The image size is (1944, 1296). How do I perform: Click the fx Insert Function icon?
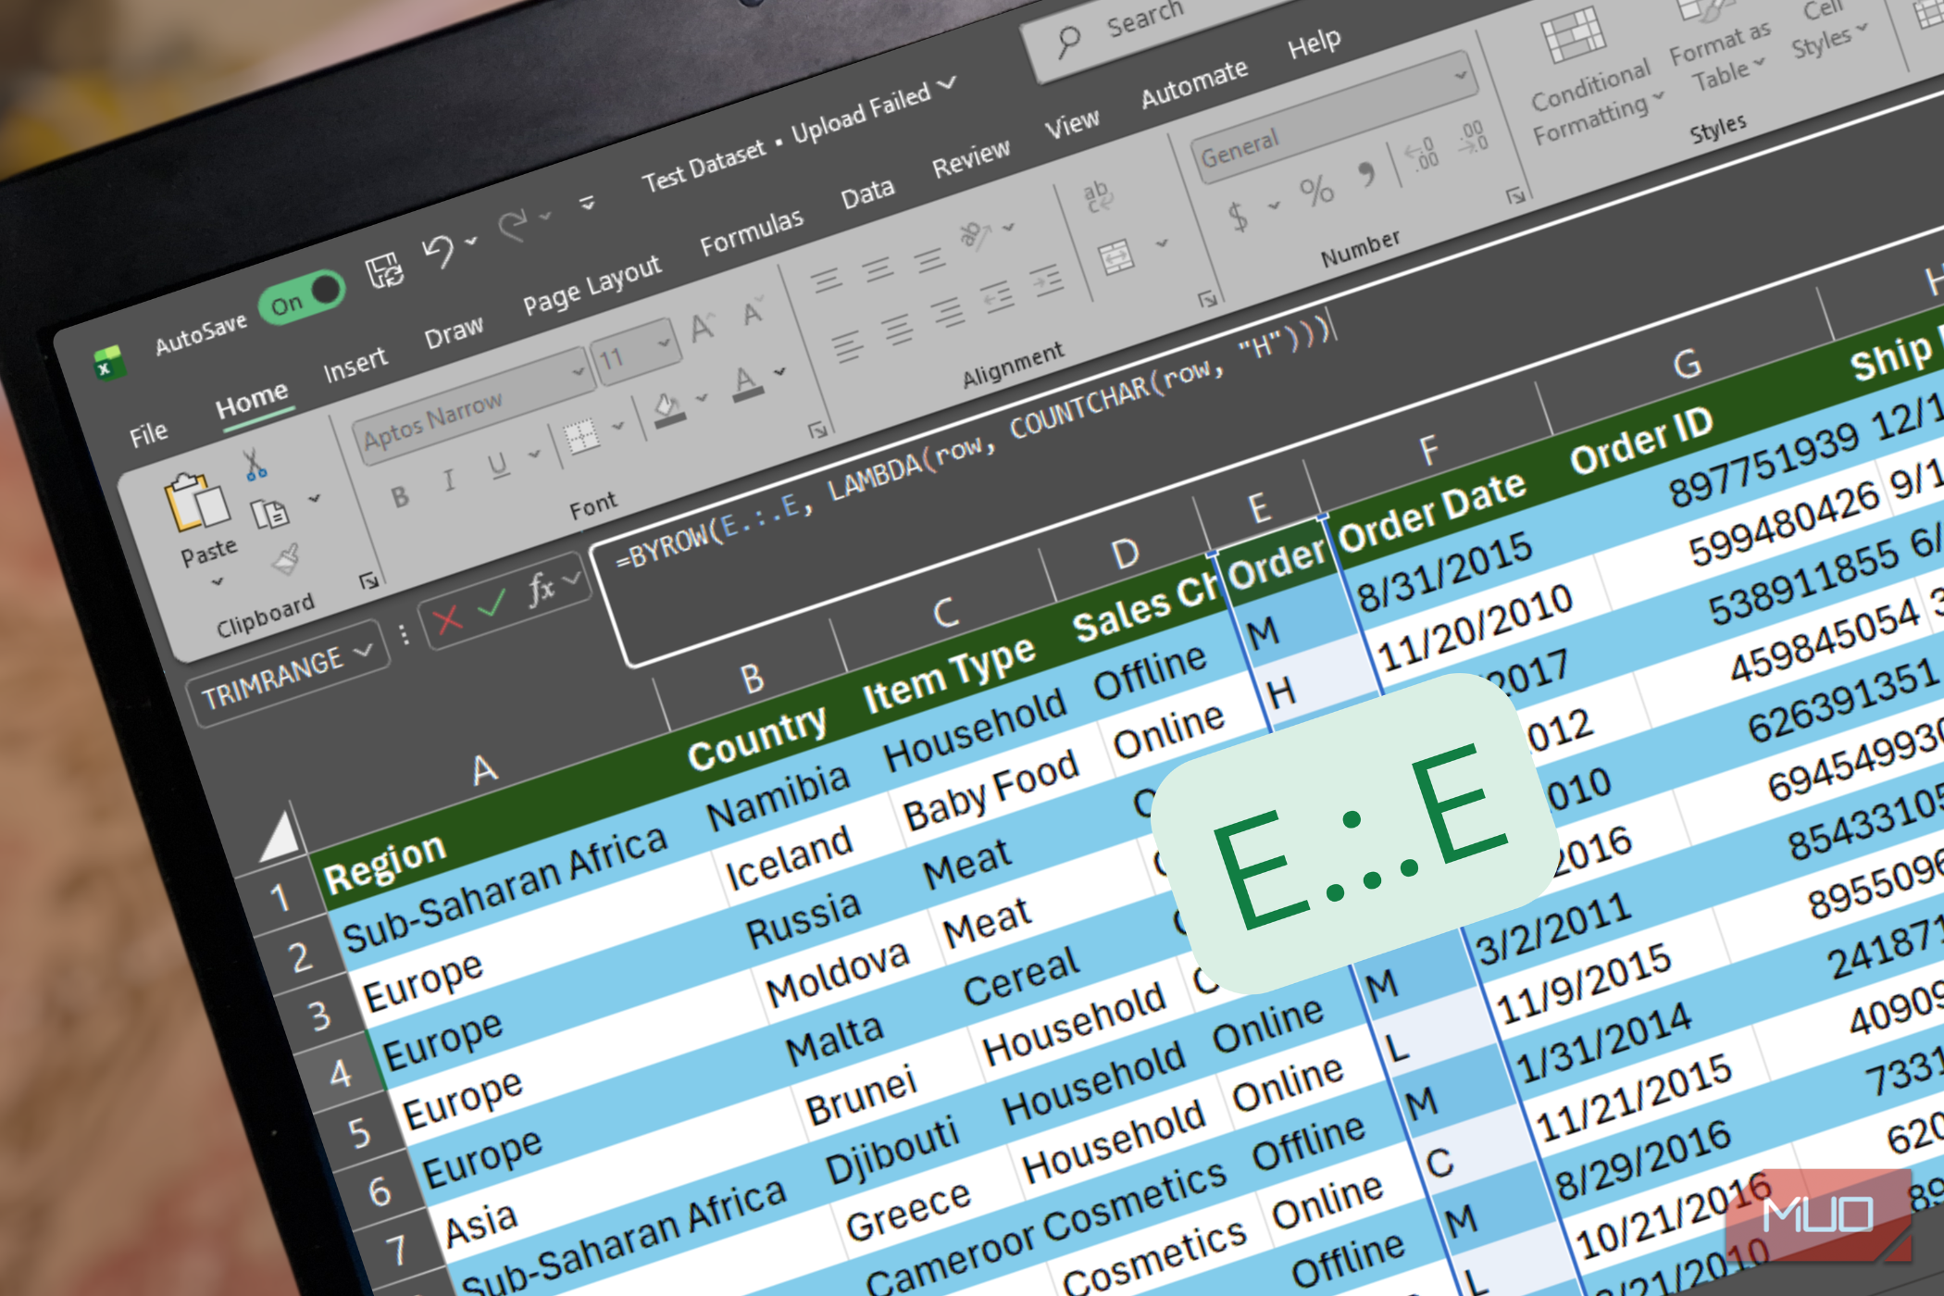pyautogui.click(x=540, y=589)
